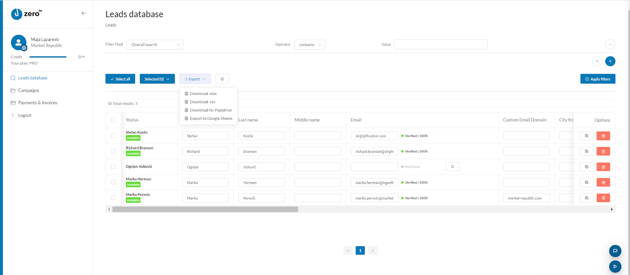Check the Stefan Kostic row checkbox
630x275 pixels.
pos(113,136)
